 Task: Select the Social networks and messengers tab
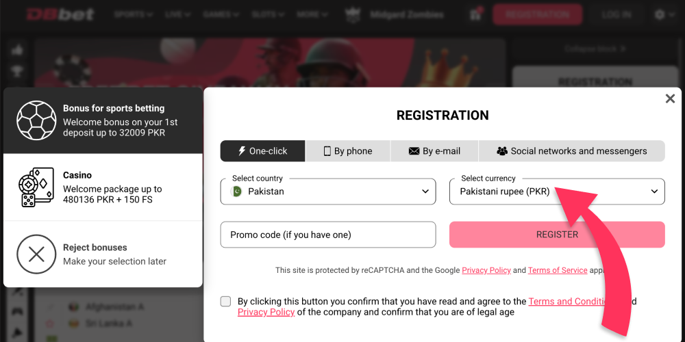(572, 151)
